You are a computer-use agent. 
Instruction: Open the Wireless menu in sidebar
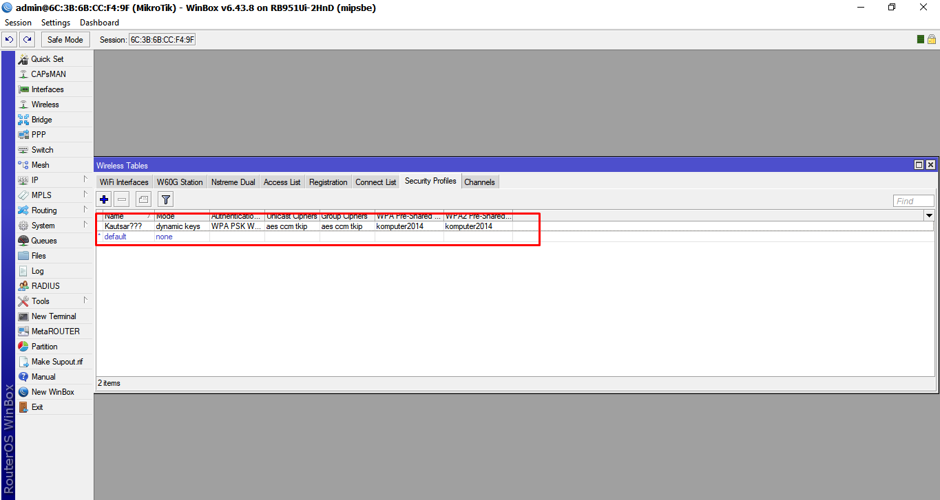[43, 104]
